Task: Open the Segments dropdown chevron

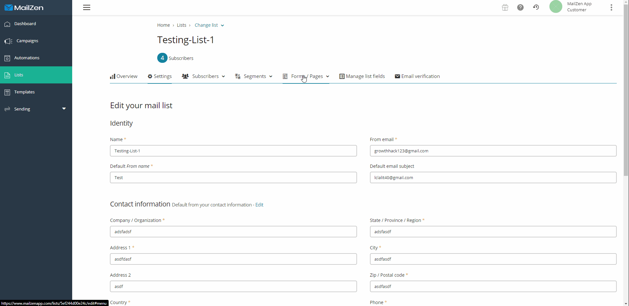Action: [271, 76]
